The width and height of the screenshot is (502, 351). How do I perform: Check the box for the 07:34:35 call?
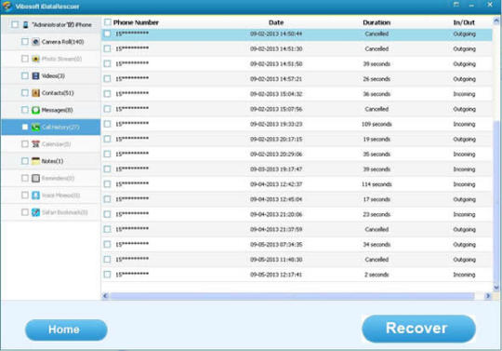tap(107, 244)
